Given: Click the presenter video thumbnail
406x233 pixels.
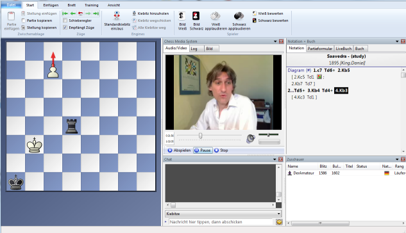Looking at the screenshot, I should click(223, 92).
